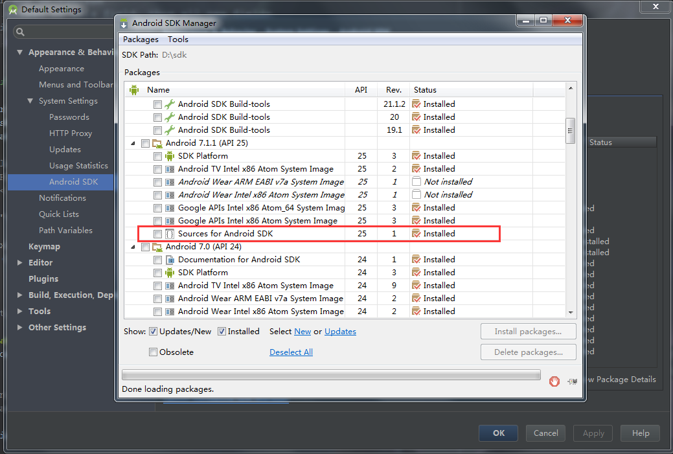Click the installed status icon for Sources for Android SDK
The width and height of the screenshot is (673, 454).
coord(416,233)
